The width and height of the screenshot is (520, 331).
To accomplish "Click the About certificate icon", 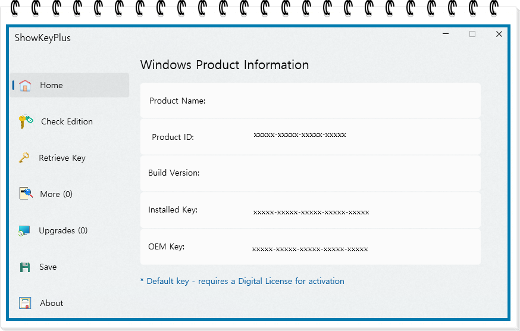I will [x=25, y=303].
